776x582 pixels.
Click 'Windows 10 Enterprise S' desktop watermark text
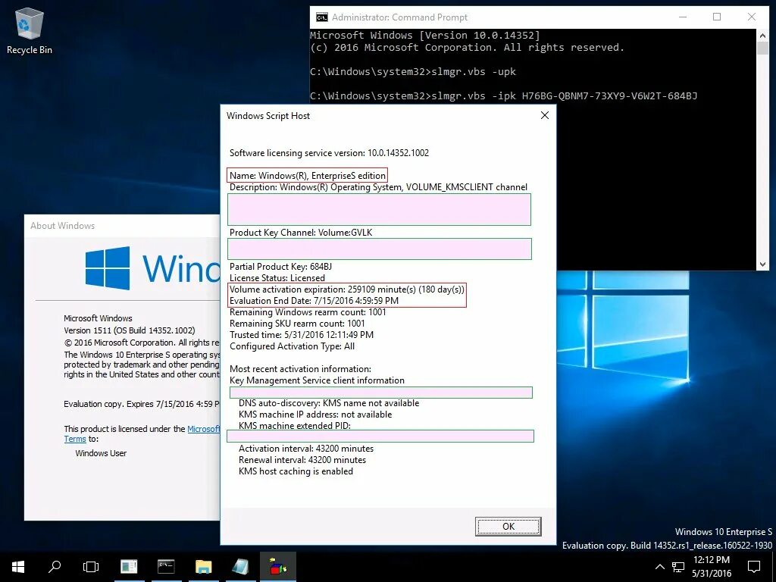[x=724, y=532]
